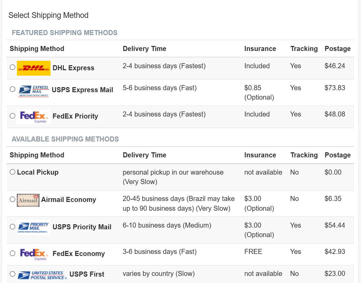Click the FedEx Economy logo
Viewport: 361px width, 283px height.
coord(34,254)
